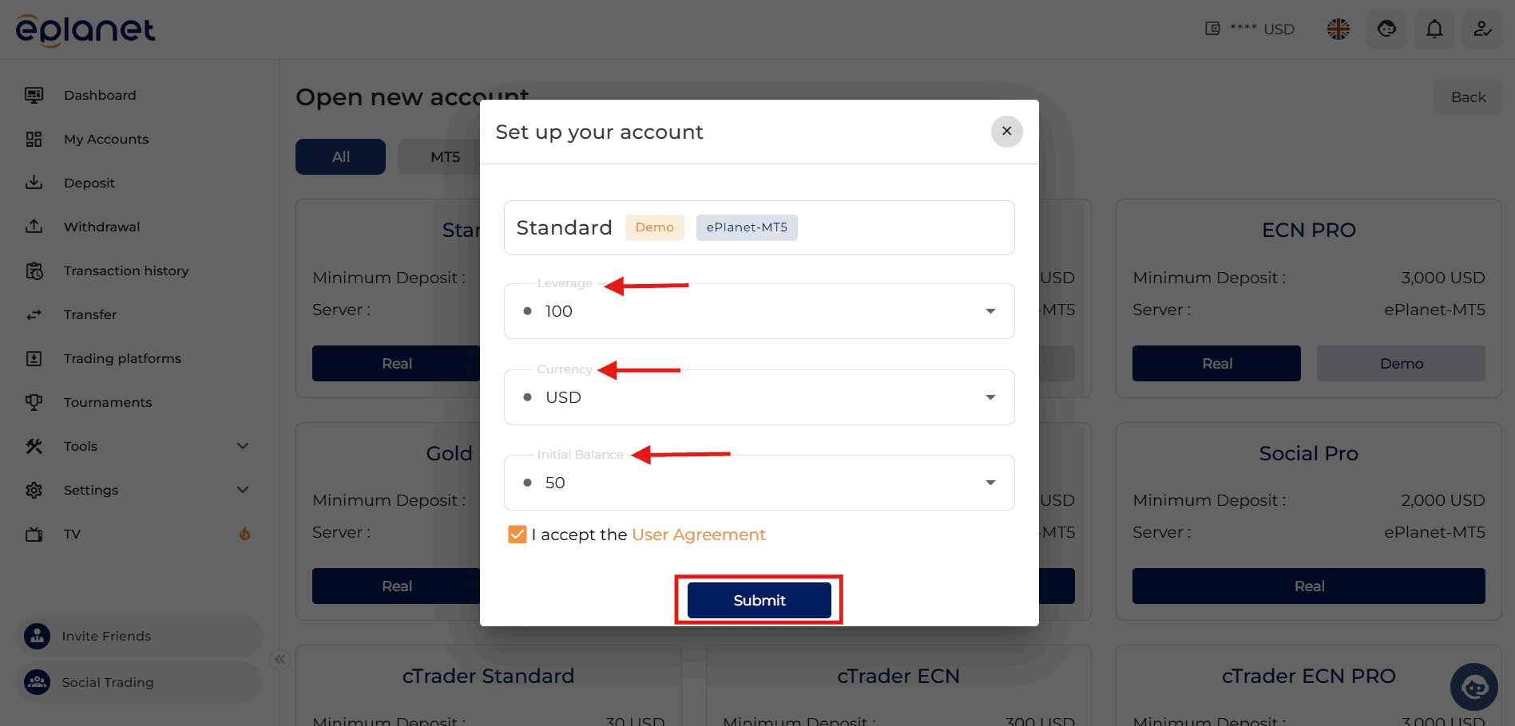Select the My Accounts sidebar icon
Viewport: 1515px width, 726px height.
[x=34, y=139]
